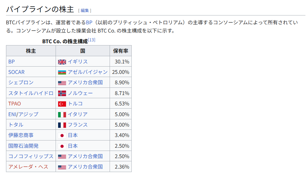Click the Italy flag icon

pos(62,114)
